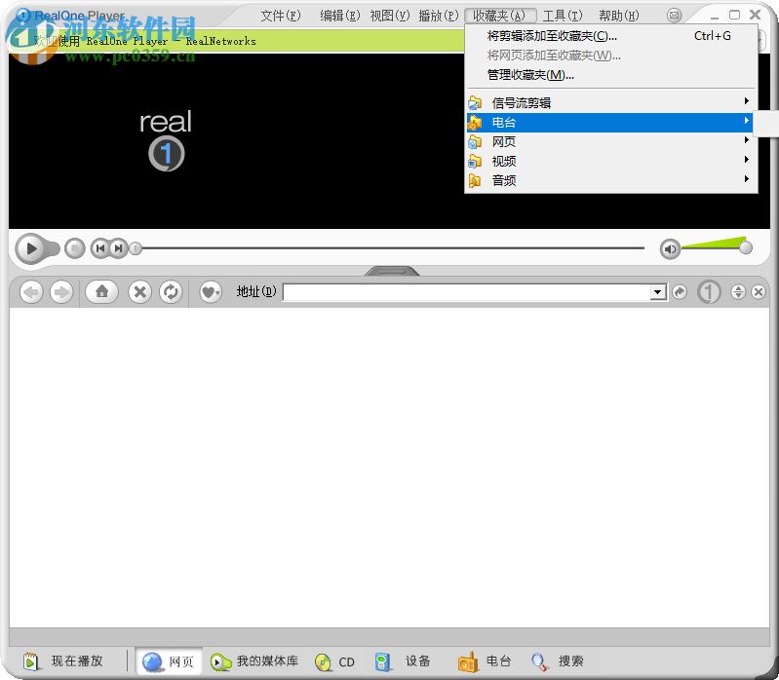Open the 视频 favorites folder

click(x=609, y=161)
